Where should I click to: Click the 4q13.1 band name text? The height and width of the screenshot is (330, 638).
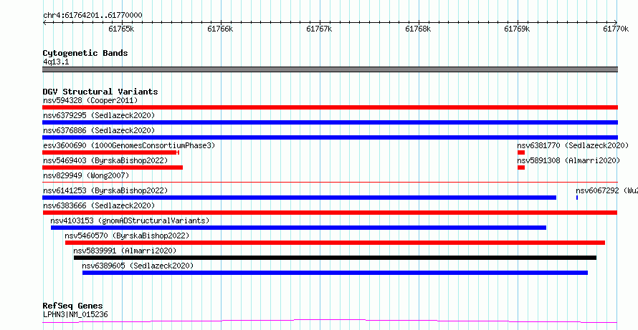pos(56,62)
